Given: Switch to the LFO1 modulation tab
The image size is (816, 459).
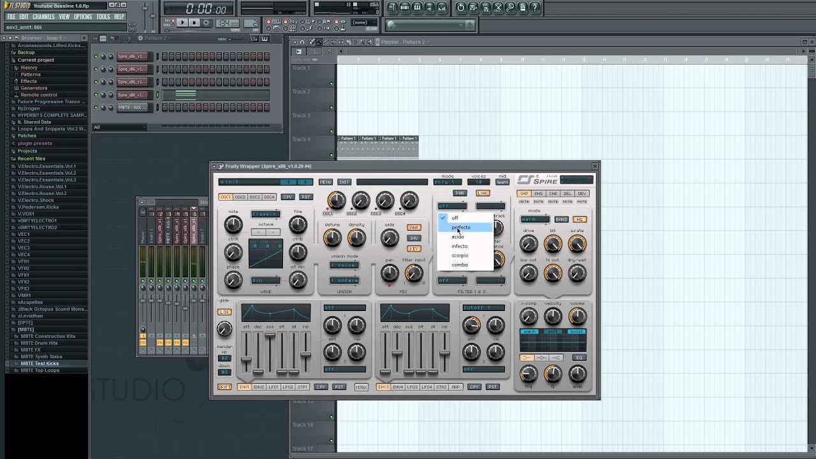Looking at the screenshot, I should click(273, 387).
